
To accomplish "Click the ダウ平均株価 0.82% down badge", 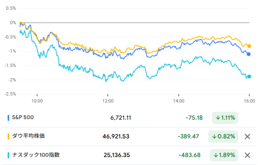I will tap(225, 137).
